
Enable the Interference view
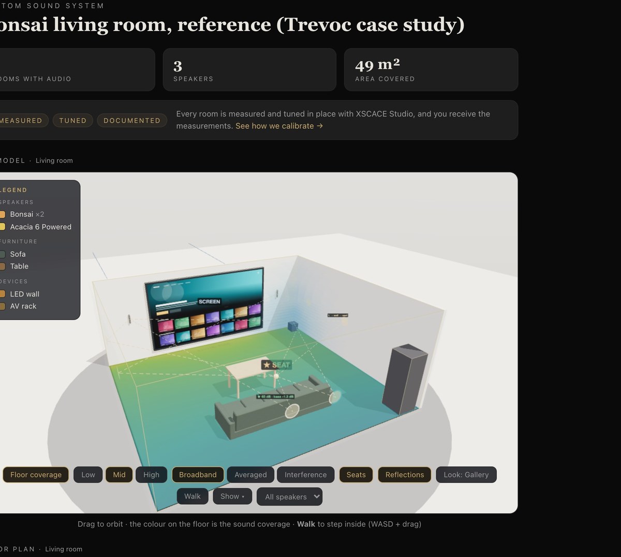click(x=306, y=475)
